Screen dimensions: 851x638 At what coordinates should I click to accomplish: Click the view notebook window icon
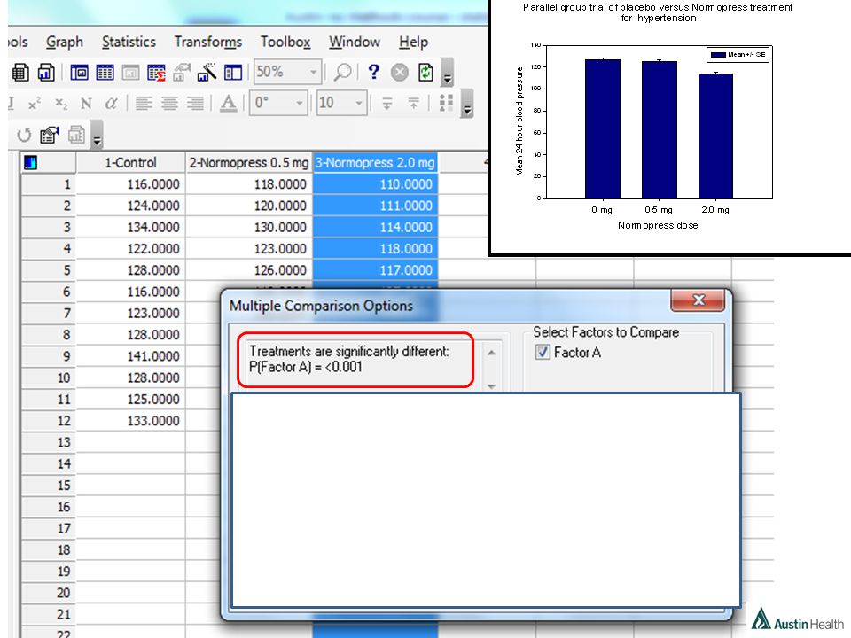79,72
